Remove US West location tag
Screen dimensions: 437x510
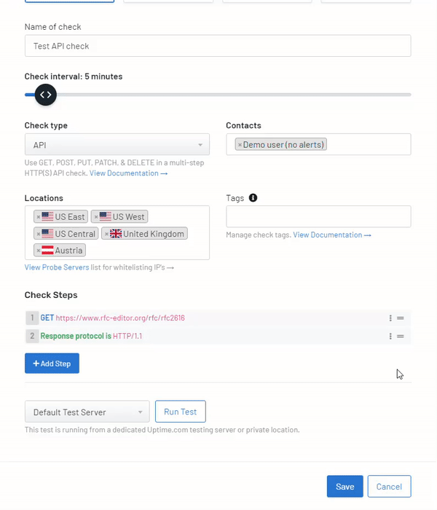click(96, 217)
